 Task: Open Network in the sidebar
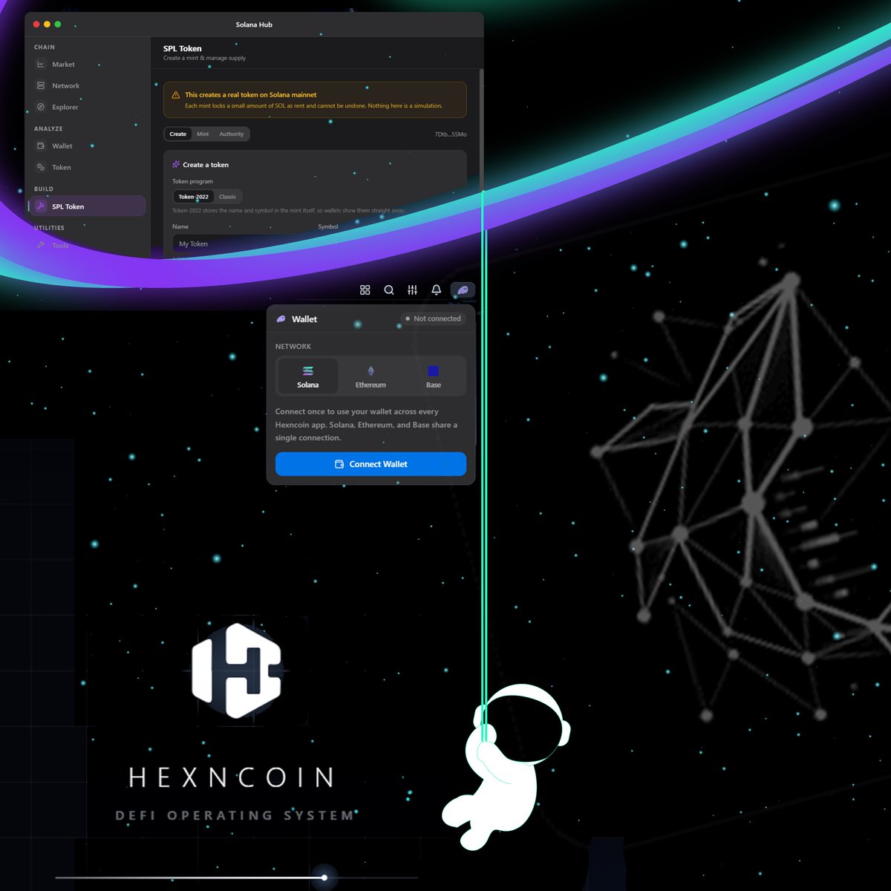pyautogui.click(x=88, y=85)
